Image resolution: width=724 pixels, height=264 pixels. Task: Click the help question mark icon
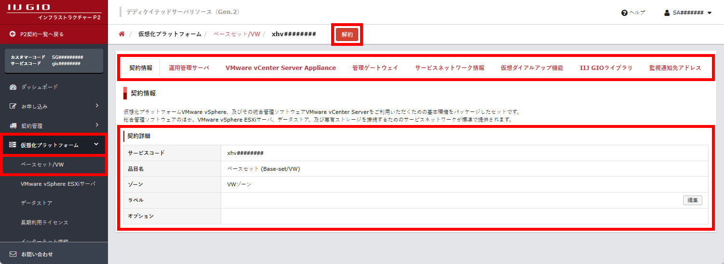(x=624, y=13)
